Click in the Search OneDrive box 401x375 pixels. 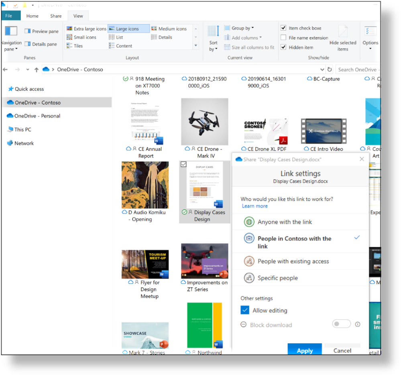pyautogui.click(x=358, y=69)
